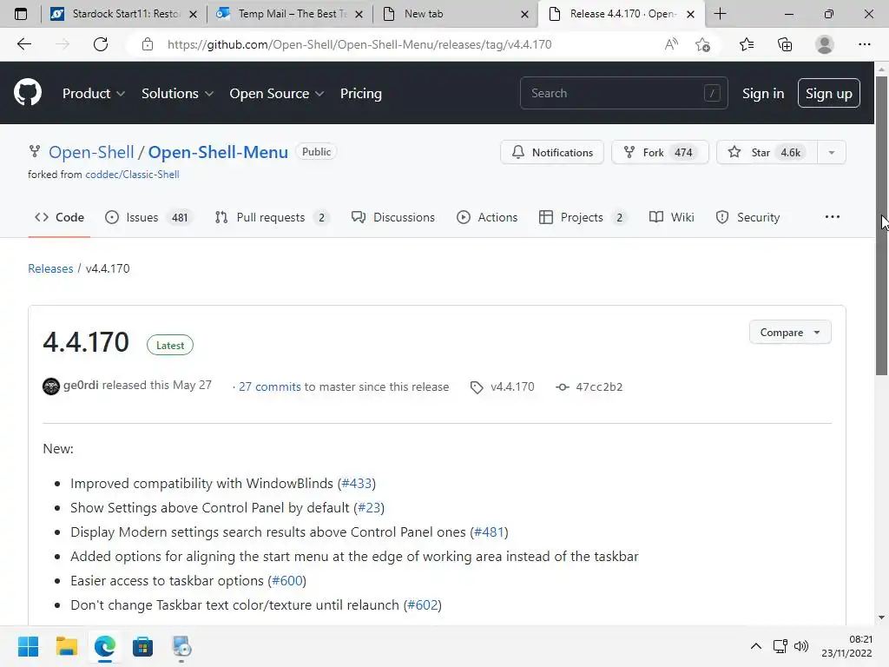Click the volume speaker tray icon

[x=801, y=646]
